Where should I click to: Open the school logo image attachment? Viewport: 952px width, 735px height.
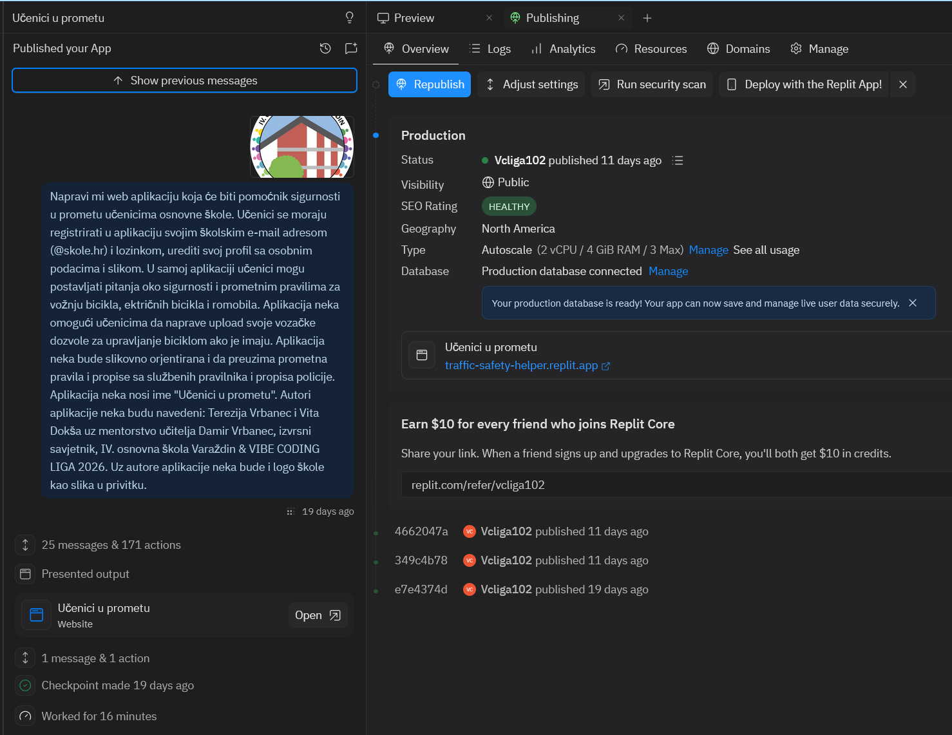point(302,147)
